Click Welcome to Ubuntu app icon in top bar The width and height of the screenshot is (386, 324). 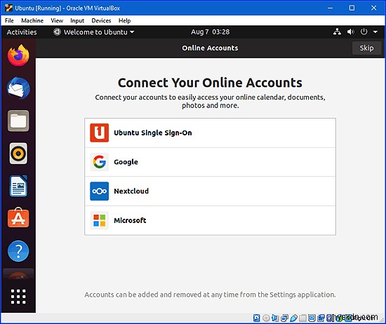click(x=57, y=32)
